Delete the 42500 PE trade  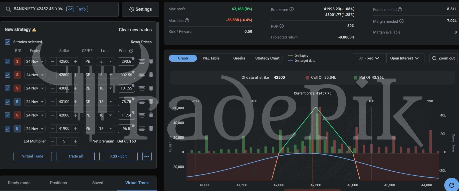151,61
